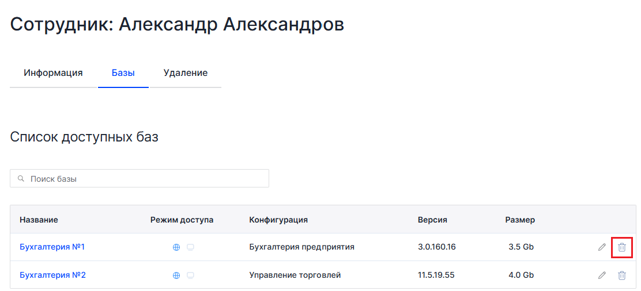Screen dimensions: 641x291
Task: Click the Конфигурация column header
Action: coord(278,220)
